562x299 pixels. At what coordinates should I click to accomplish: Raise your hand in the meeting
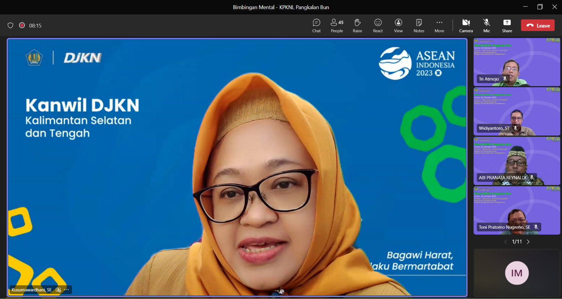pos(357,26)
